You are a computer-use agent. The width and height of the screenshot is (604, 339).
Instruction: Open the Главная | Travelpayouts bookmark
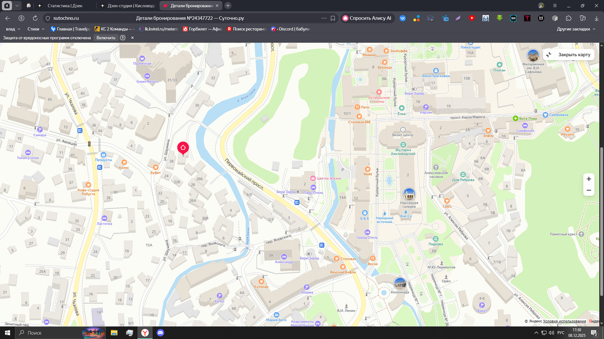pyautogui.click(x=70, y=29)
